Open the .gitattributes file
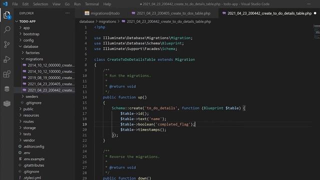The width and height of the screenshot is (320, 180). click(x=33, y=165)
